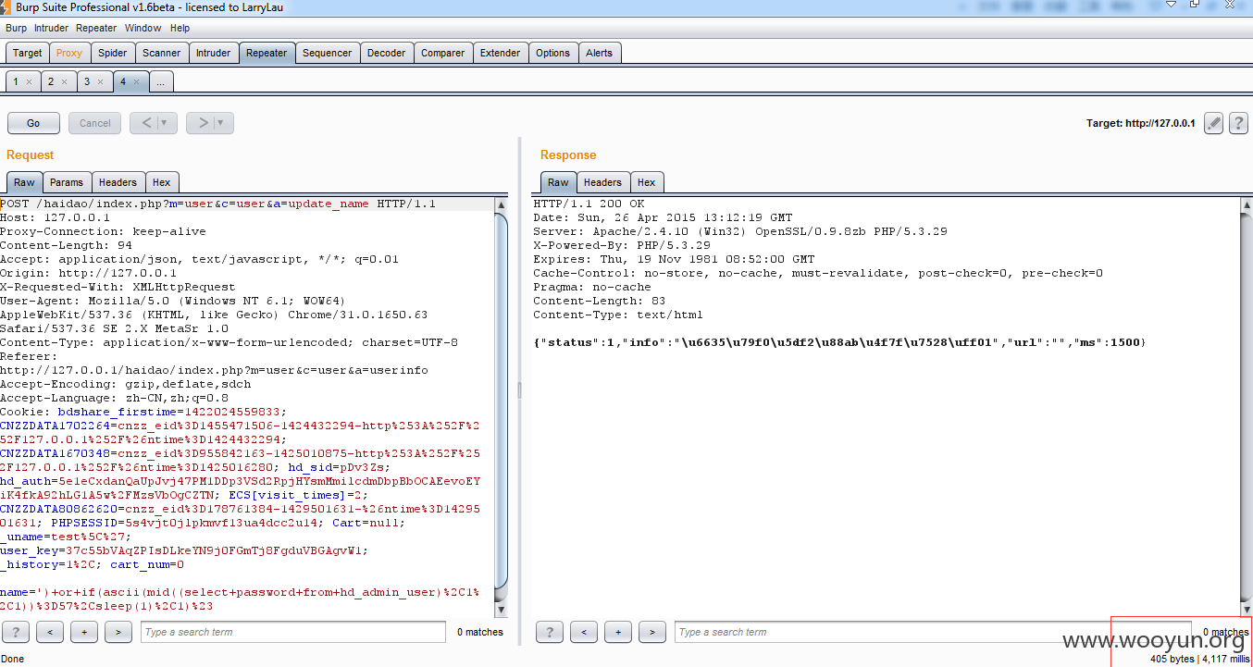The image size is (1253, 667).
Task: Go forward to next request in history
Action: 202,123
